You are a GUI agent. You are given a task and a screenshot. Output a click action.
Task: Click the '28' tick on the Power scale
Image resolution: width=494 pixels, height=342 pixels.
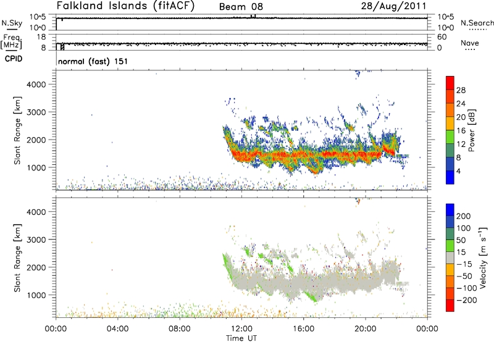[461, 90]
